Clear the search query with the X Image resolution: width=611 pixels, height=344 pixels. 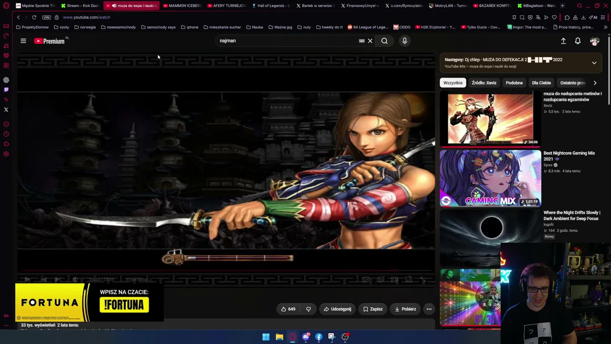point(370,41)
